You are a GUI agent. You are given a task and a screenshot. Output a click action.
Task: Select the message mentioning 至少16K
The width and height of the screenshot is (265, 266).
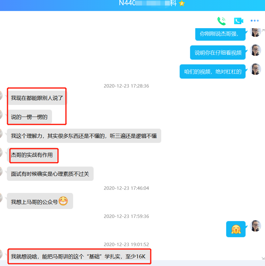click(78, 257)
